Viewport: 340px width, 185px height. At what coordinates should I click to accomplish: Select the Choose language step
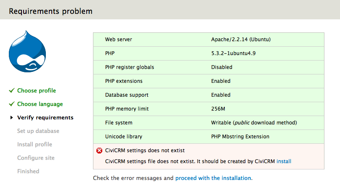pos(40,104)
